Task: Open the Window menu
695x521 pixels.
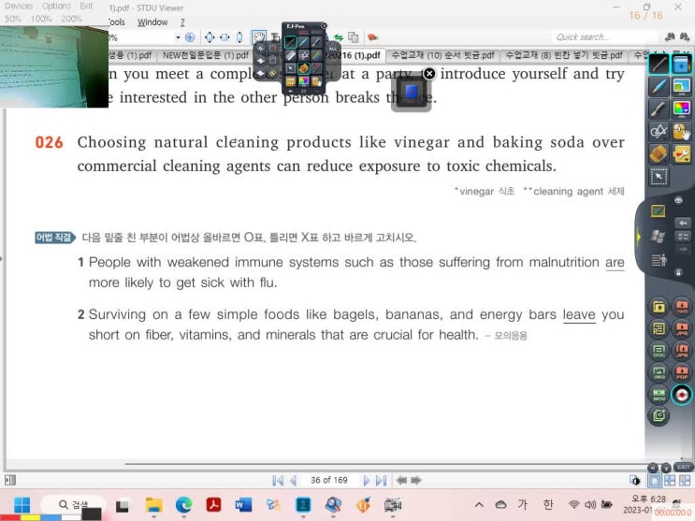Action: pyautogui.click(x=152, y=22)
